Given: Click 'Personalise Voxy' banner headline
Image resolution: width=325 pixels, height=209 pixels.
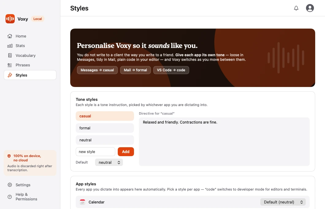Looking at the screenshot, I should coord(137,45).
